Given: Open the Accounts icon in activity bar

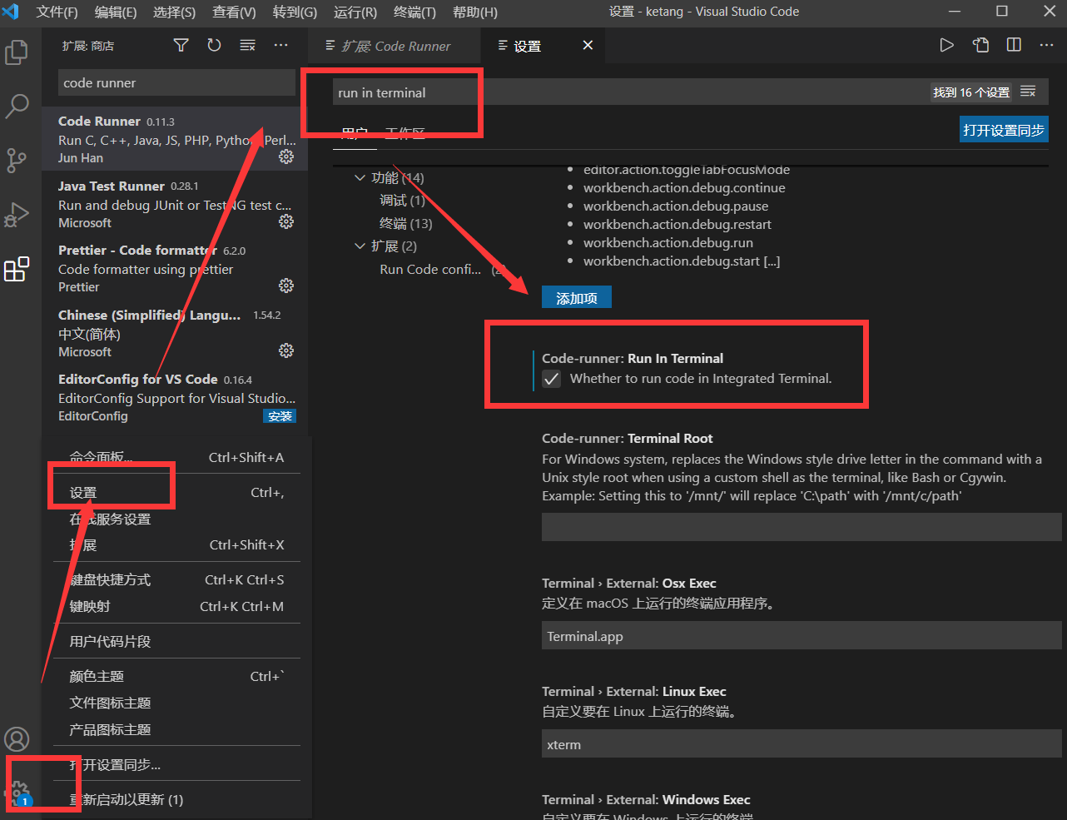Looking at the screenshot, I should tap(17, 739).
